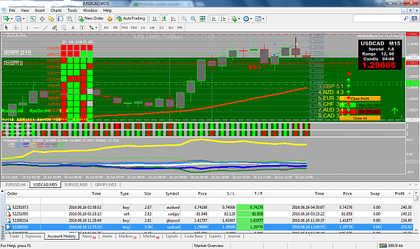420x249 pixels.
Task: Select the trendline drawing tool
Action: (x=46, y=28)
